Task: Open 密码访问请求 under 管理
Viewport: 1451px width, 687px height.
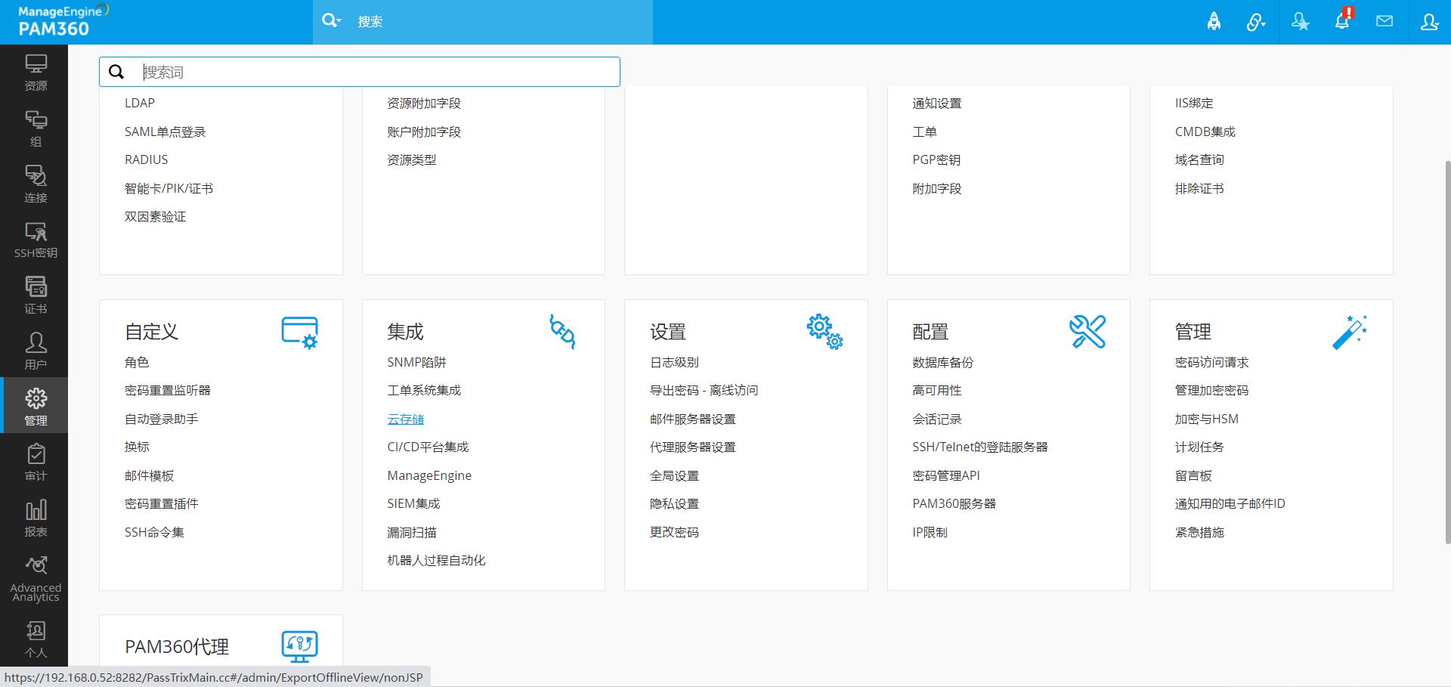Action: (1211, 363)
